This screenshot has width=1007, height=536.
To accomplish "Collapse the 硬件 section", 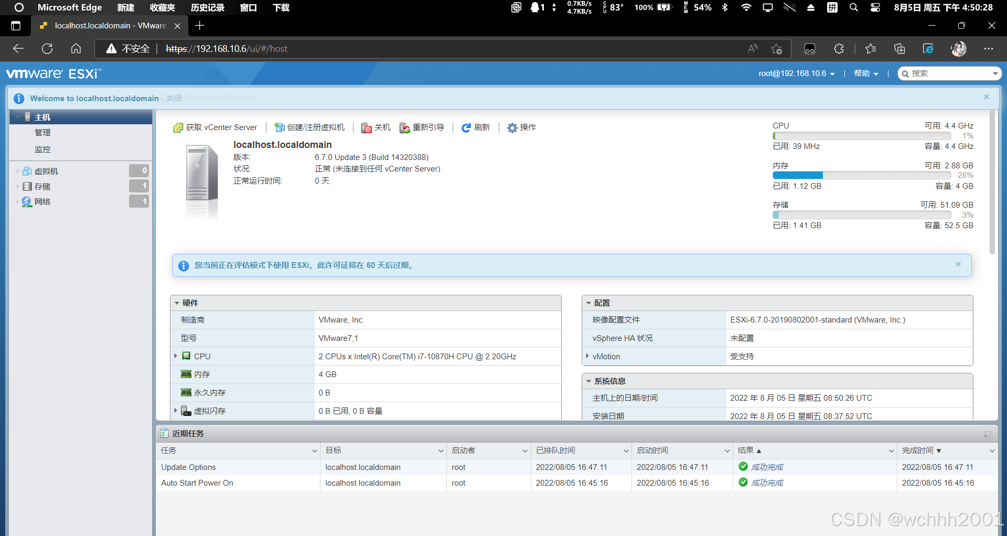I will coord(177,303).
